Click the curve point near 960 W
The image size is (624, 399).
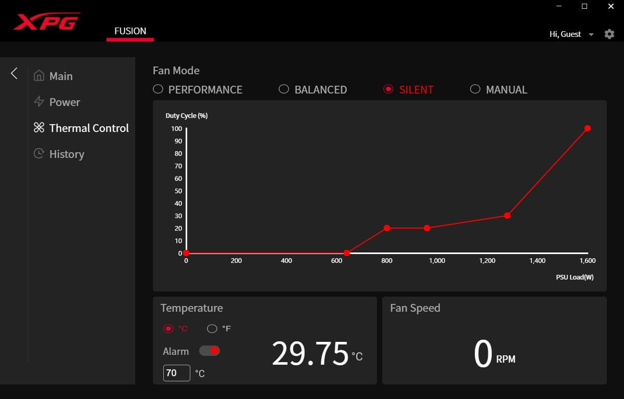tap(427, 228)
